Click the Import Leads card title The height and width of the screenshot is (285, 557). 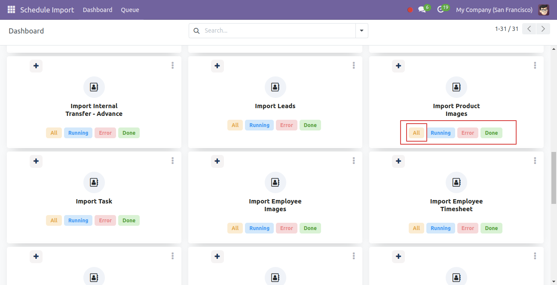(x=275, y=106)
